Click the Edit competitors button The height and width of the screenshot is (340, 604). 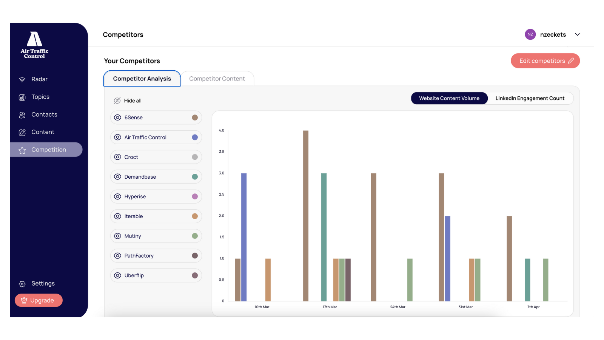545,61
